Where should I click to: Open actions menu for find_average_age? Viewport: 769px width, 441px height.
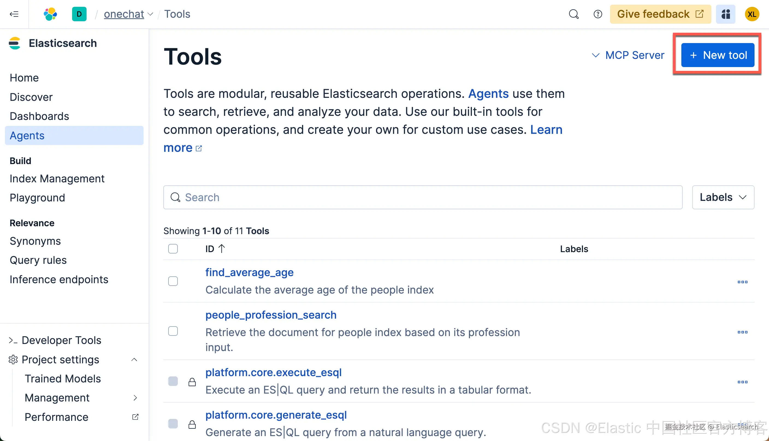[742, 282]
